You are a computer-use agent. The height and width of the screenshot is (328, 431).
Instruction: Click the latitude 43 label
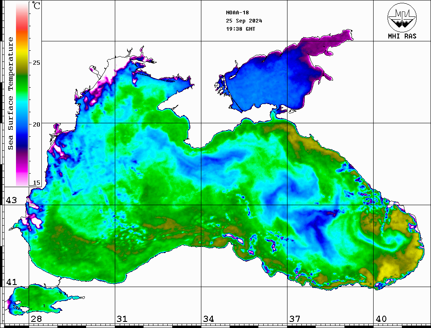point(11,200)
